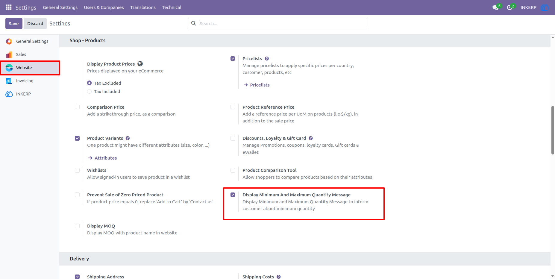Click the vertical scrollbar thumb
This screenshot has width=555, height=279.
tap(553, 130)
